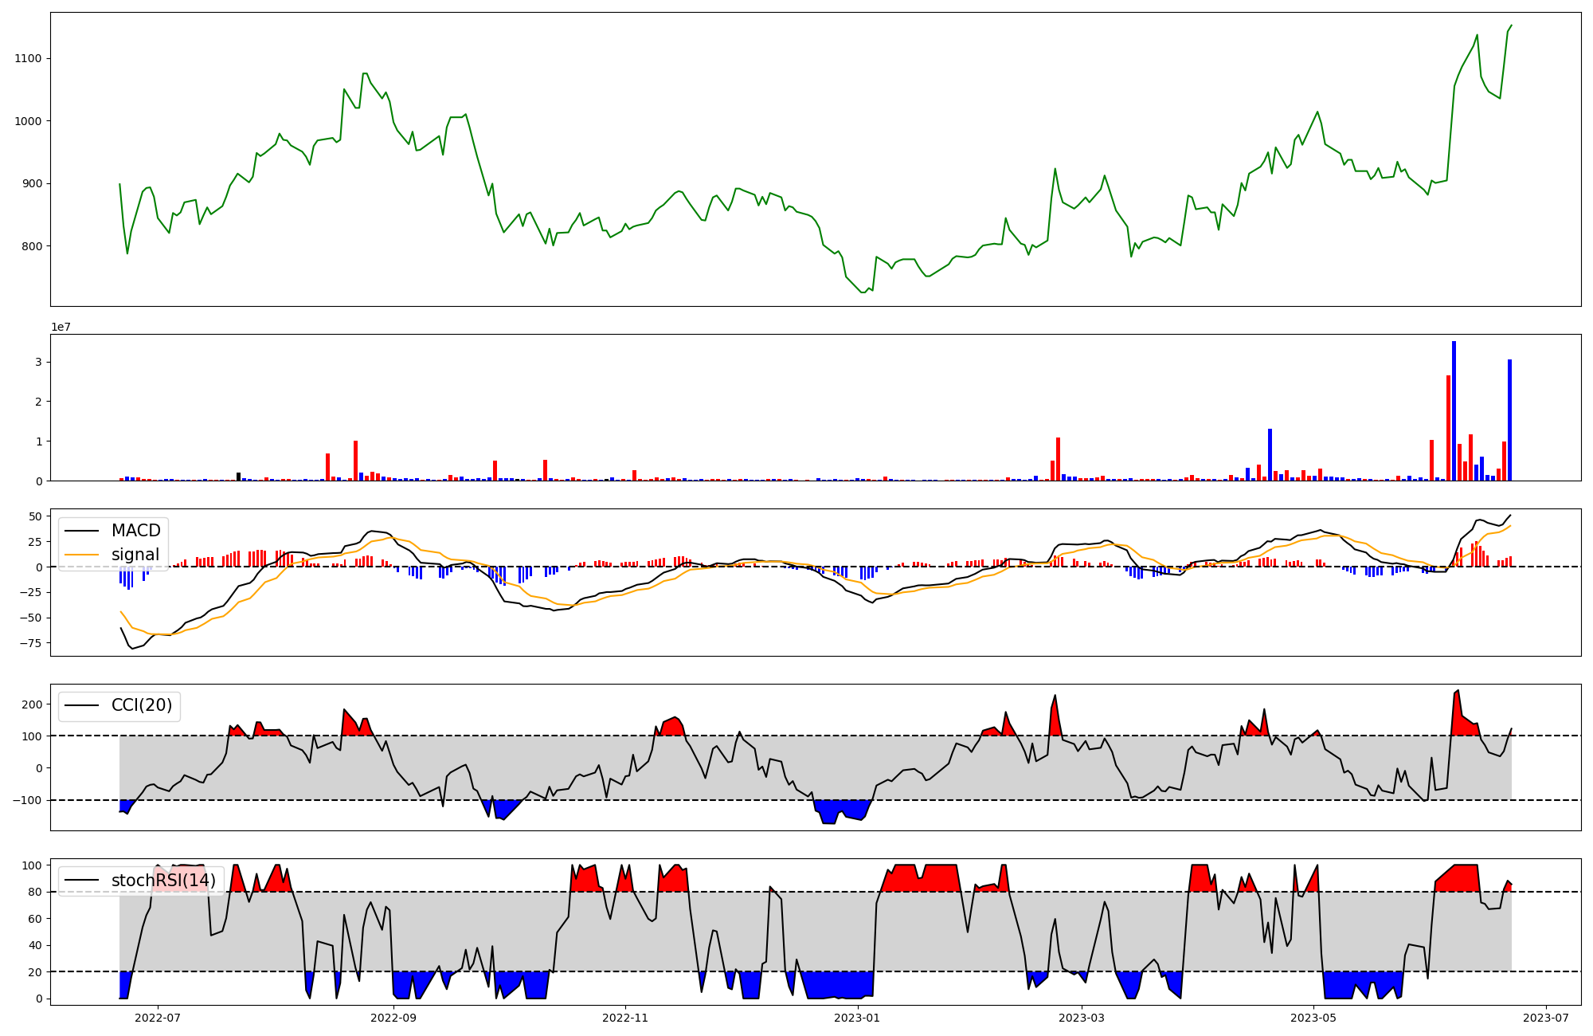Select the signal legend text
This screenshot has width=1593, height=1036.
point(135,555)
